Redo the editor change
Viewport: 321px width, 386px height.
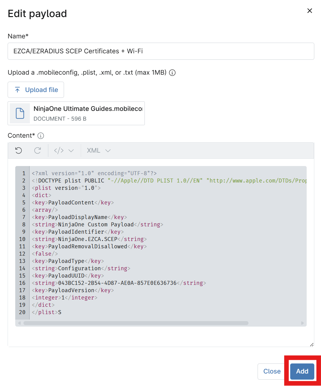(37, 151)
